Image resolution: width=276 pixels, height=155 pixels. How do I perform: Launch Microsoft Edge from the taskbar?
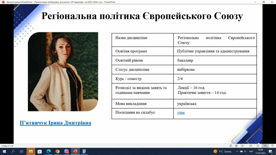click(49, 151)
